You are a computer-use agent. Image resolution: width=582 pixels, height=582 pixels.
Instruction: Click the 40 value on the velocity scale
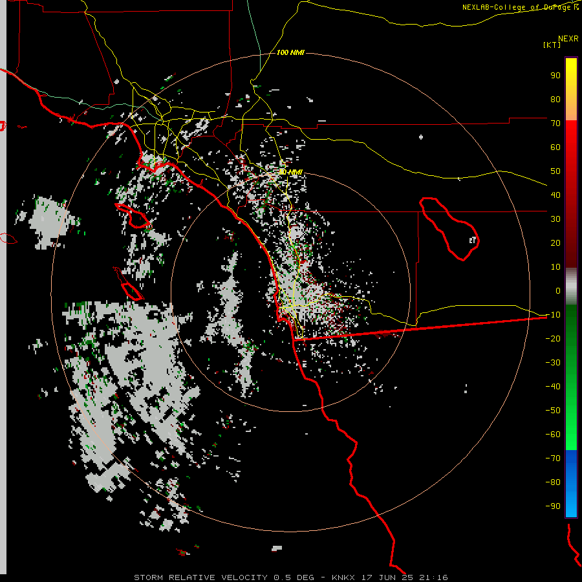click(555, 195)
